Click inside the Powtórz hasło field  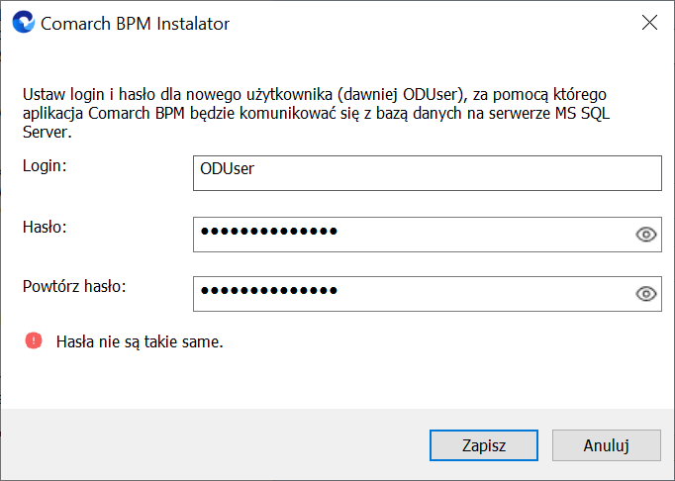[427, 294]
